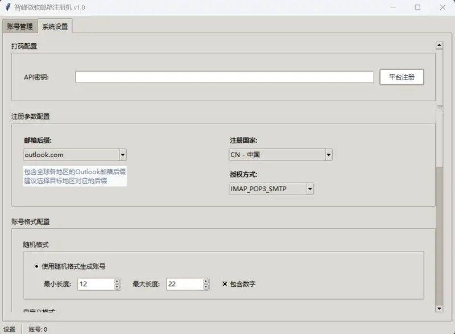Click the scrollbar's top arrow
Viewport: 455px width, 334px height.
pos(438,44)
